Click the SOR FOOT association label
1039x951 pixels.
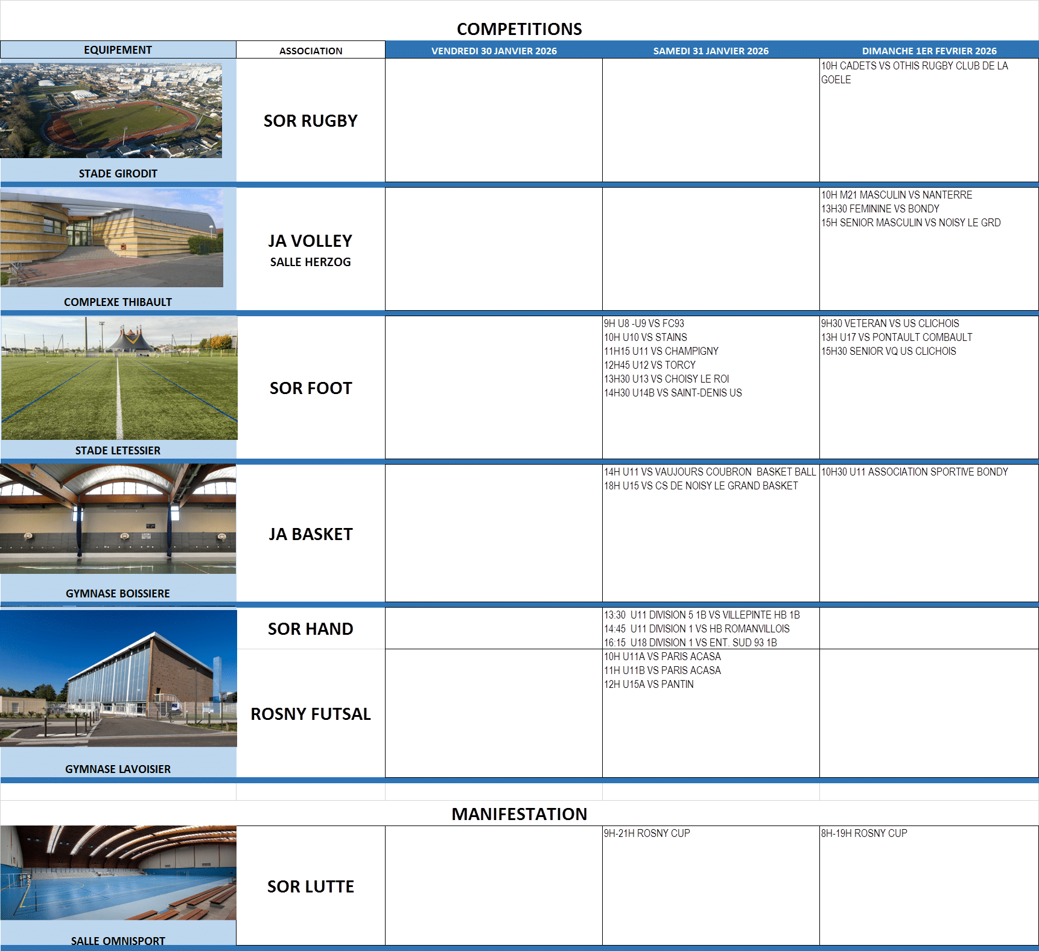311,388
